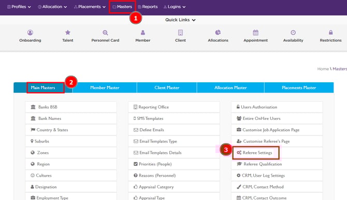
Task: Click the Availability clock icon
Action: pyautogui.click(x=293, y=33)
